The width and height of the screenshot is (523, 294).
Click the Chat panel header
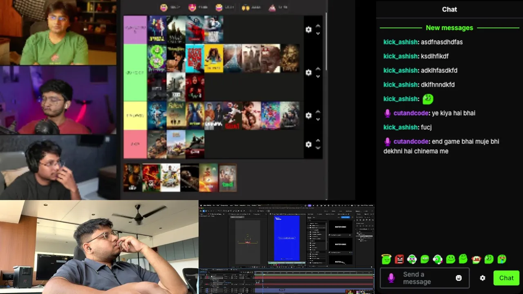449,9
